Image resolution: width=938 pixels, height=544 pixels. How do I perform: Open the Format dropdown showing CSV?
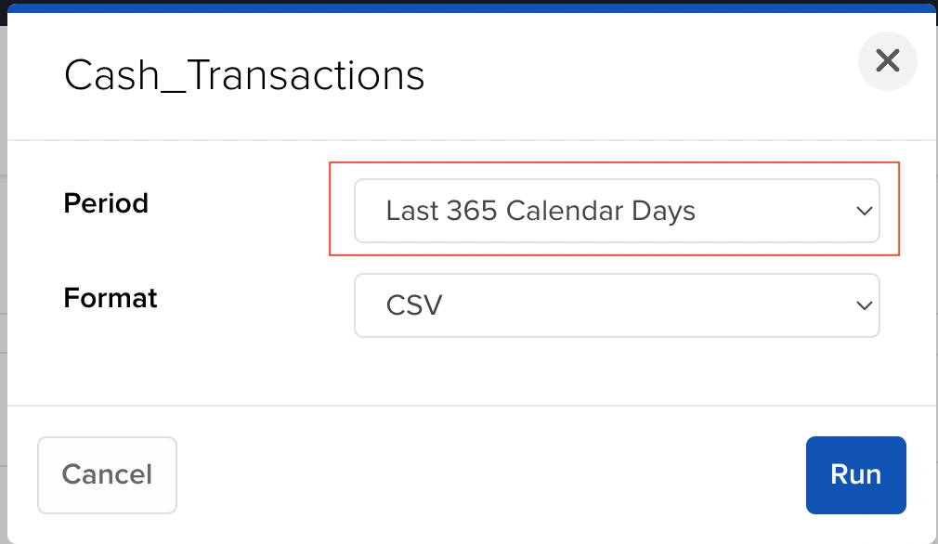pyautogui.click(x=618, y=305)
